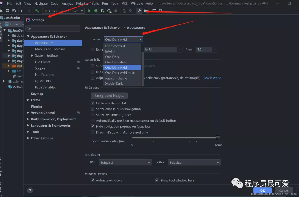Run with coverage icon in the toolbar
The width and height of the screenshot is (299, 197).
click(x=102, y=11)
